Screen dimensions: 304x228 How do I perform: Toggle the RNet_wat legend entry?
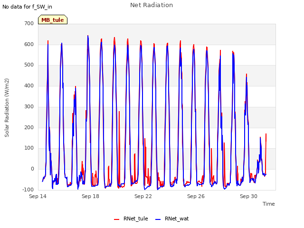click(x=172, y=219)
